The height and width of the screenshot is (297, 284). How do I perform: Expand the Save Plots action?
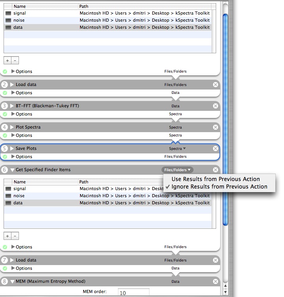[12, 148]
